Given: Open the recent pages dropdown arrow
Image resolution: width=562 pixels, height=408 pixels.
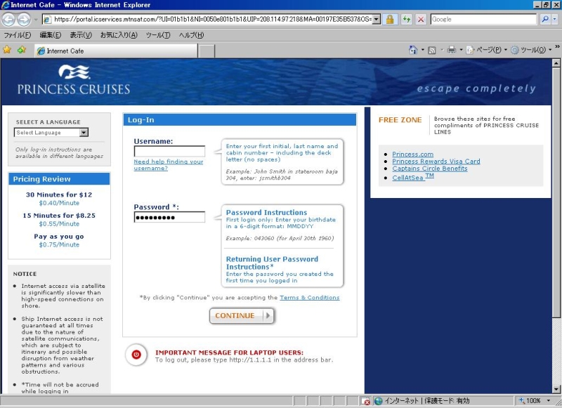Looking at the screenshot, I should click(x=36, y=20).
